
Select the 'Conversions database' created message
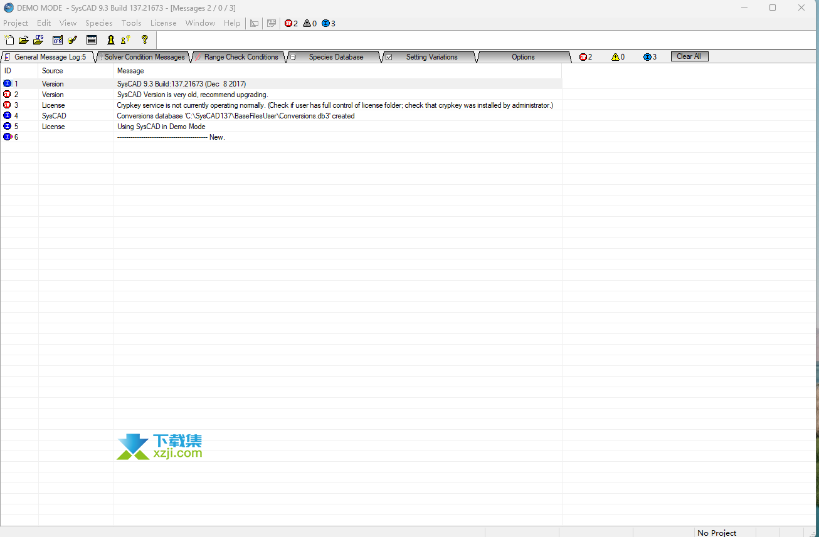click(x=236, y=116)
